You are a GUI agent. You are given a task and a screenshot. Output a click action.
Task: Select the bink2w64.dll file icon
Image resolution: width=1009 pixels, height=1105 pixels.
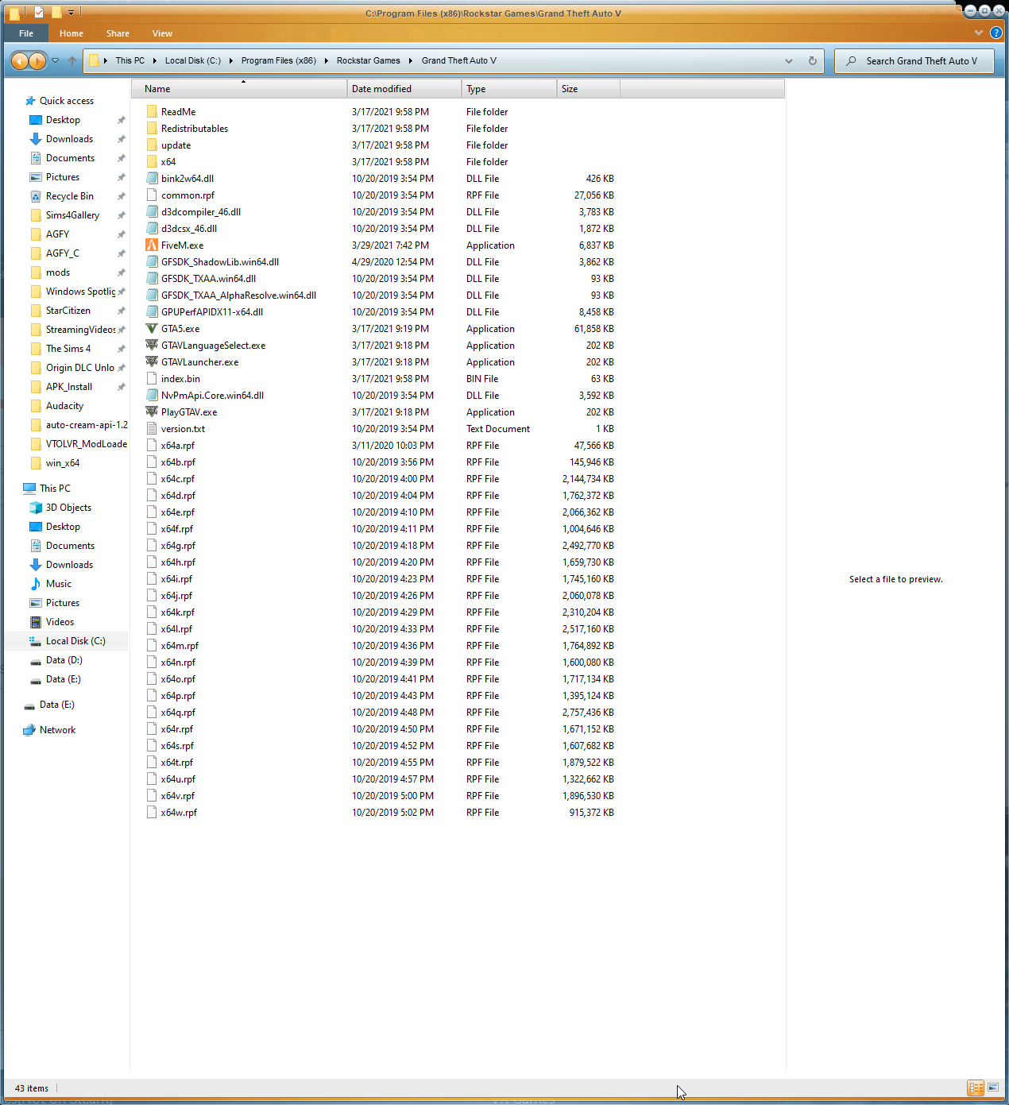pyautogui.click(x=152, y=179)
